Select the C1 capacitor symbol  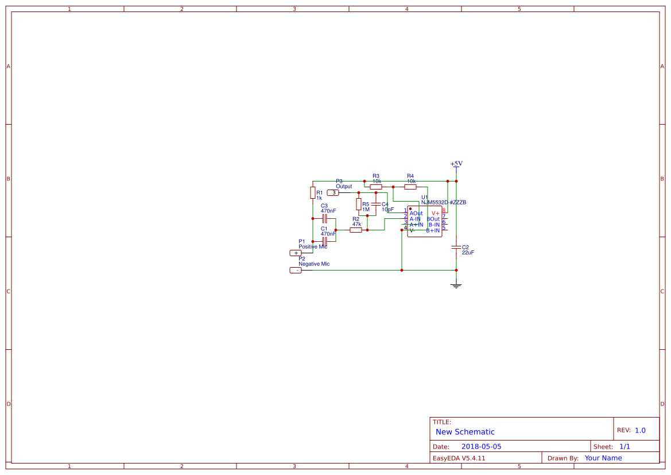[325, 242]
